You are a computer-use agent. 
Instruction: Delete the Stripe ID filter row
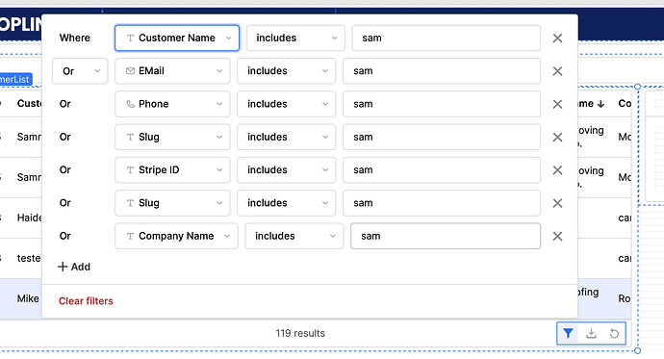coord(557,170)
